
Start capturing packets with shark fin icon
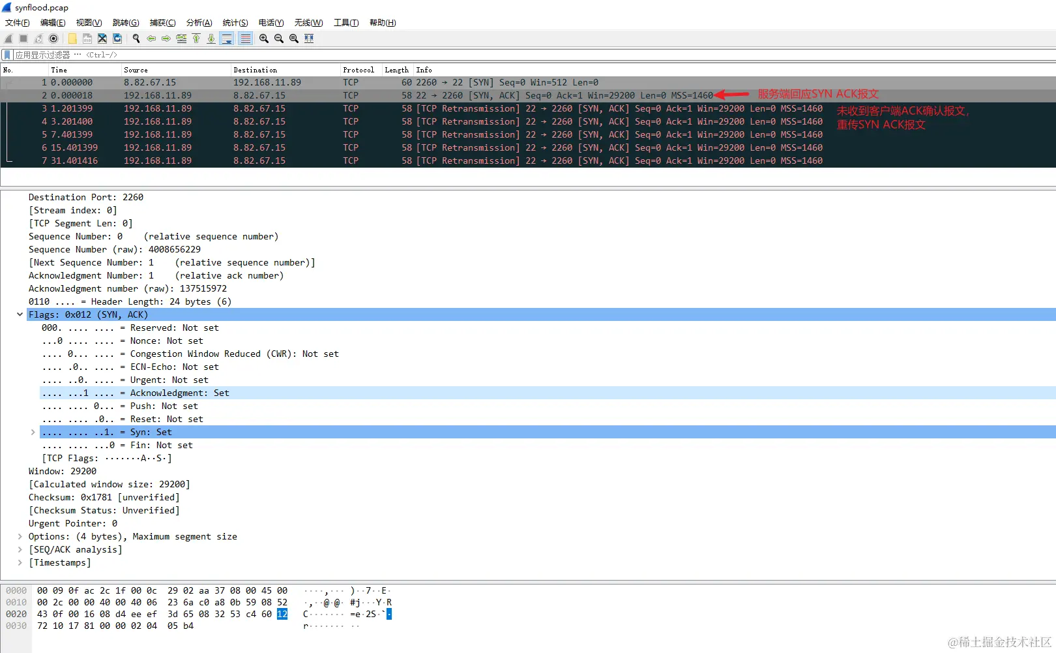[8, 38]
